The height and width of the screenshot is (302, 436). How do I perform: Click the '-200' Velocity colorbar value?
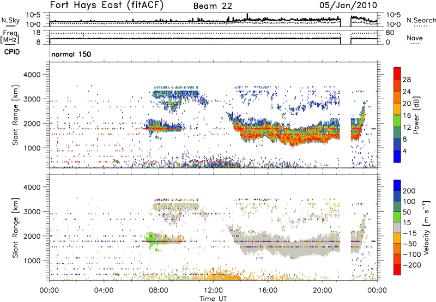click(412, 265)
